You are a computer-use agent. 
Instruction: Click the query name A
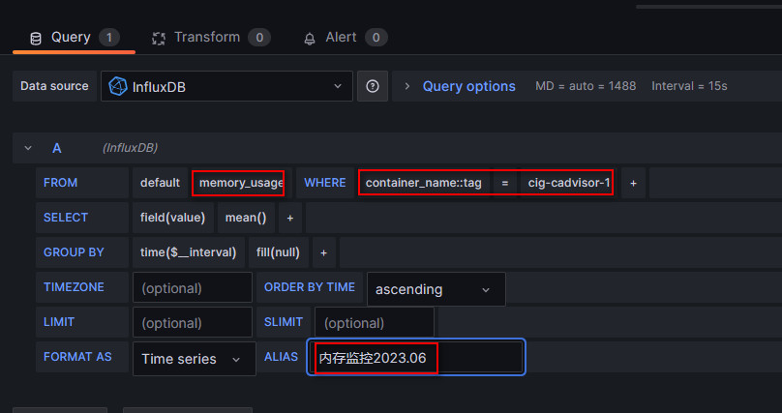(57, 148)
